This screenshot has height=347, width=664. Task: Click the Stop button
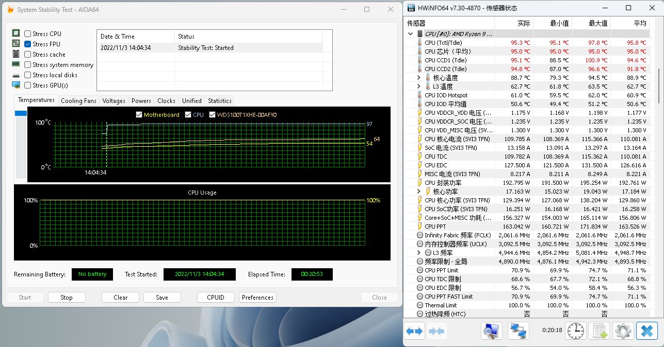pos(67,298)
